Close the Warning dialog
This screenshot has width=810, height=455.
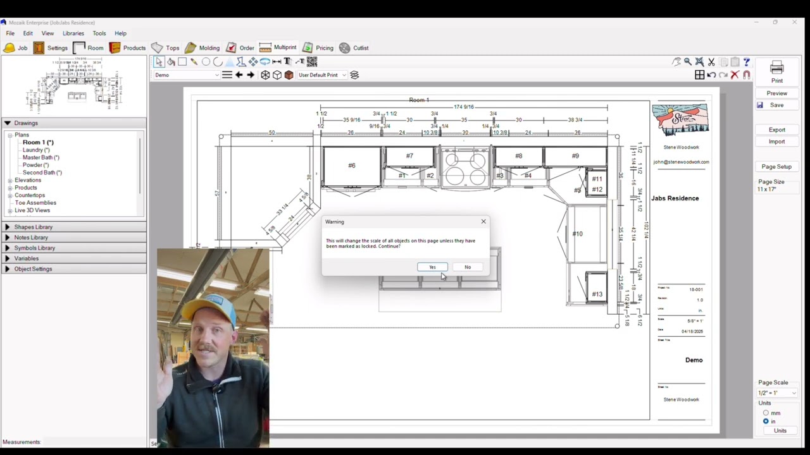(483, 222)
